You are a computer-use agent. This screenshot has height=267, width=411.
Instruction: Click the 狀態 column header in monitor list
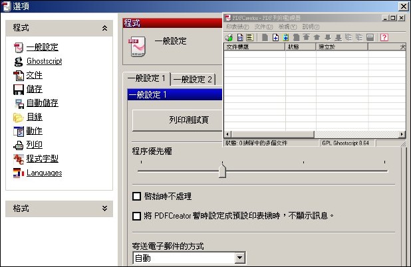pos(301,47)
